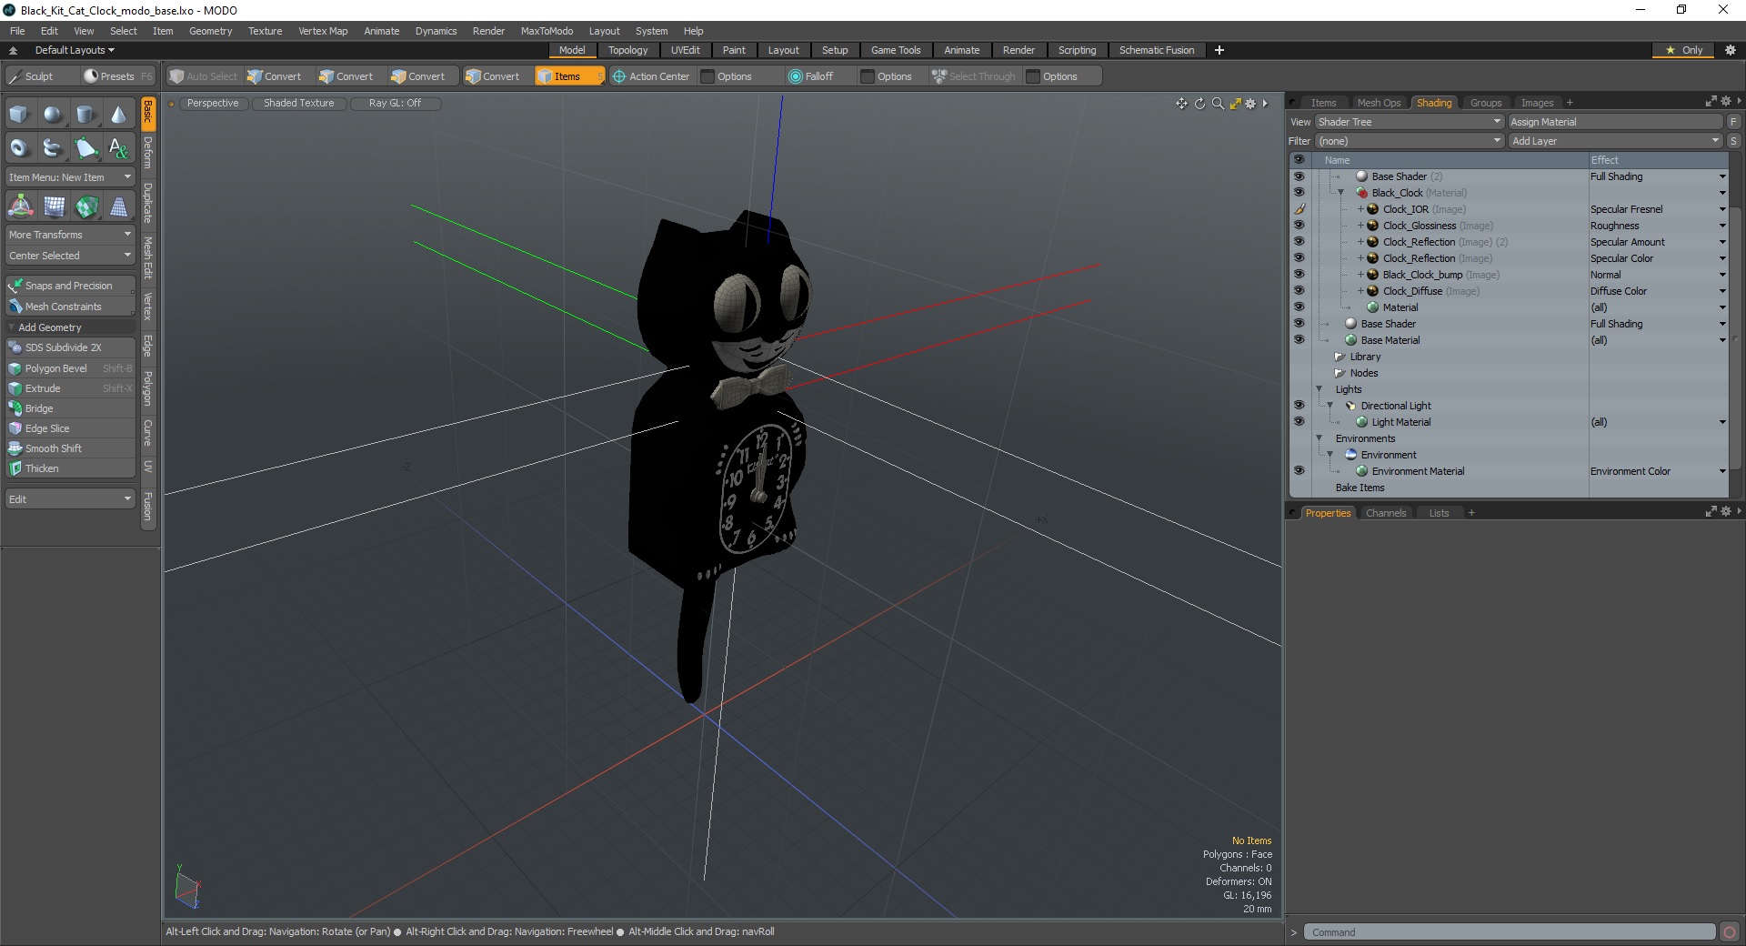Toggle visibility of Base Material

point(1299,340)
